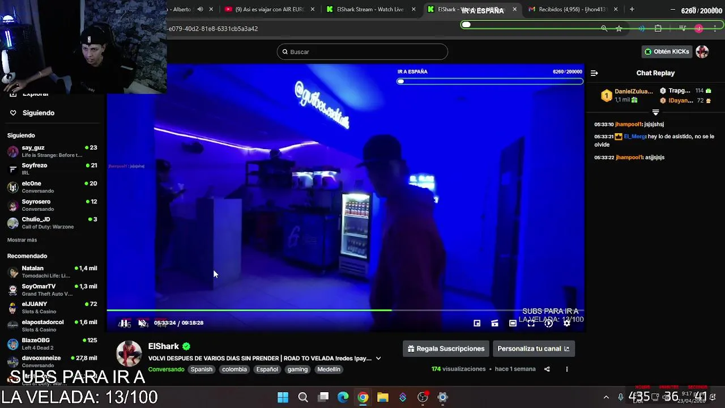Open elapostadorcol recommended channel
The image size is (725, 408).
click(x=52, y=326)
